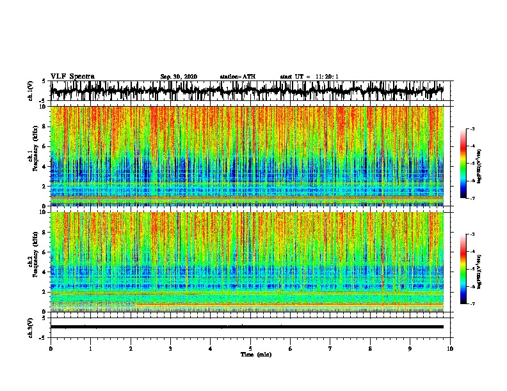The height and width of the screenshot is (391, 507).
Task: Click the "5" tick of the ch.1(V) axis
Action: pos(44,81)
